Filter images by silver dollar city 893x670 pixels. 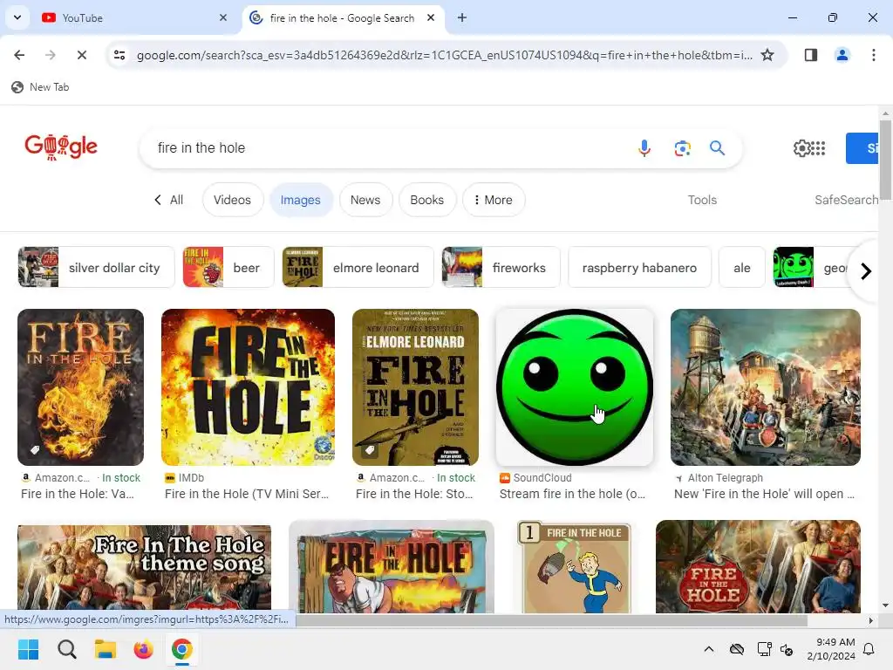coord(96,267)
